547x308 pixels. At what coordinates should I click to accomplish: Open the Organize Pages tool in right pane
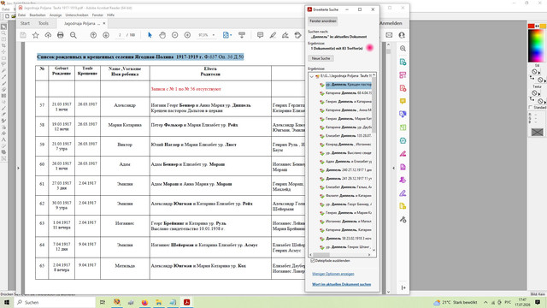point(403,127)
